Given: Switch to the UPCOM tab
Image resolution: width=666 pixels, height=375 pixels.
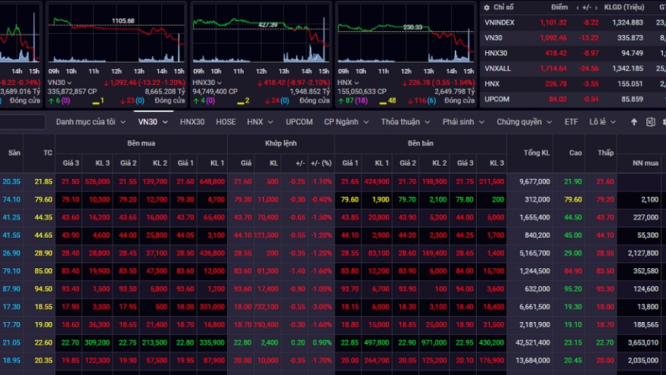Looking at the screenshot, I should tap(299, 122).
